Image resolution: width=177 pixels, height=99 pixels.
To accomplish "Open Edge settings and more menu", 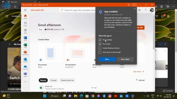I will pos(173,7).
